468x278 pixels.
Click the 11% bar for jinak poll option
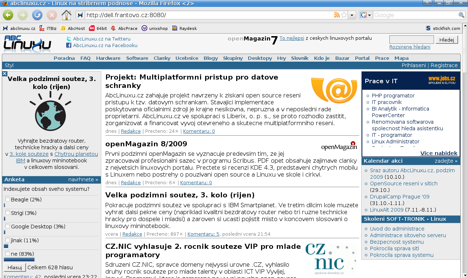click(x=6, y=246)
